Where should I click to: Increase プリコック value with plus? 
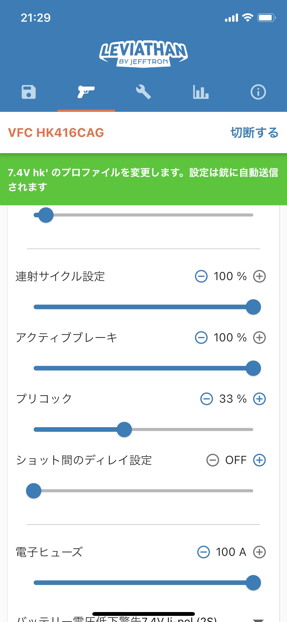[x=259, y=399]
